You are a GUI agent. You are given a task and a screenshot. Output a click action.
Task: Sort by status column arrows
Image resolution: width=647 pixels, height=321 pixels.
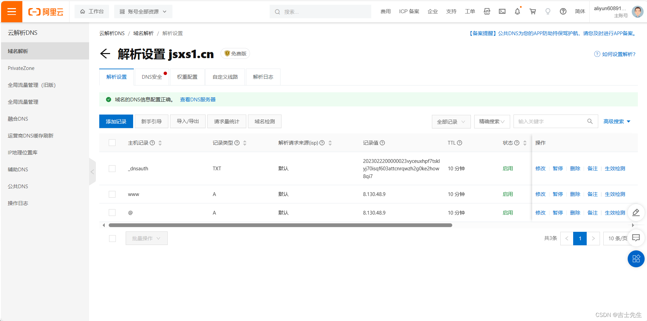(x=525, y=143)
